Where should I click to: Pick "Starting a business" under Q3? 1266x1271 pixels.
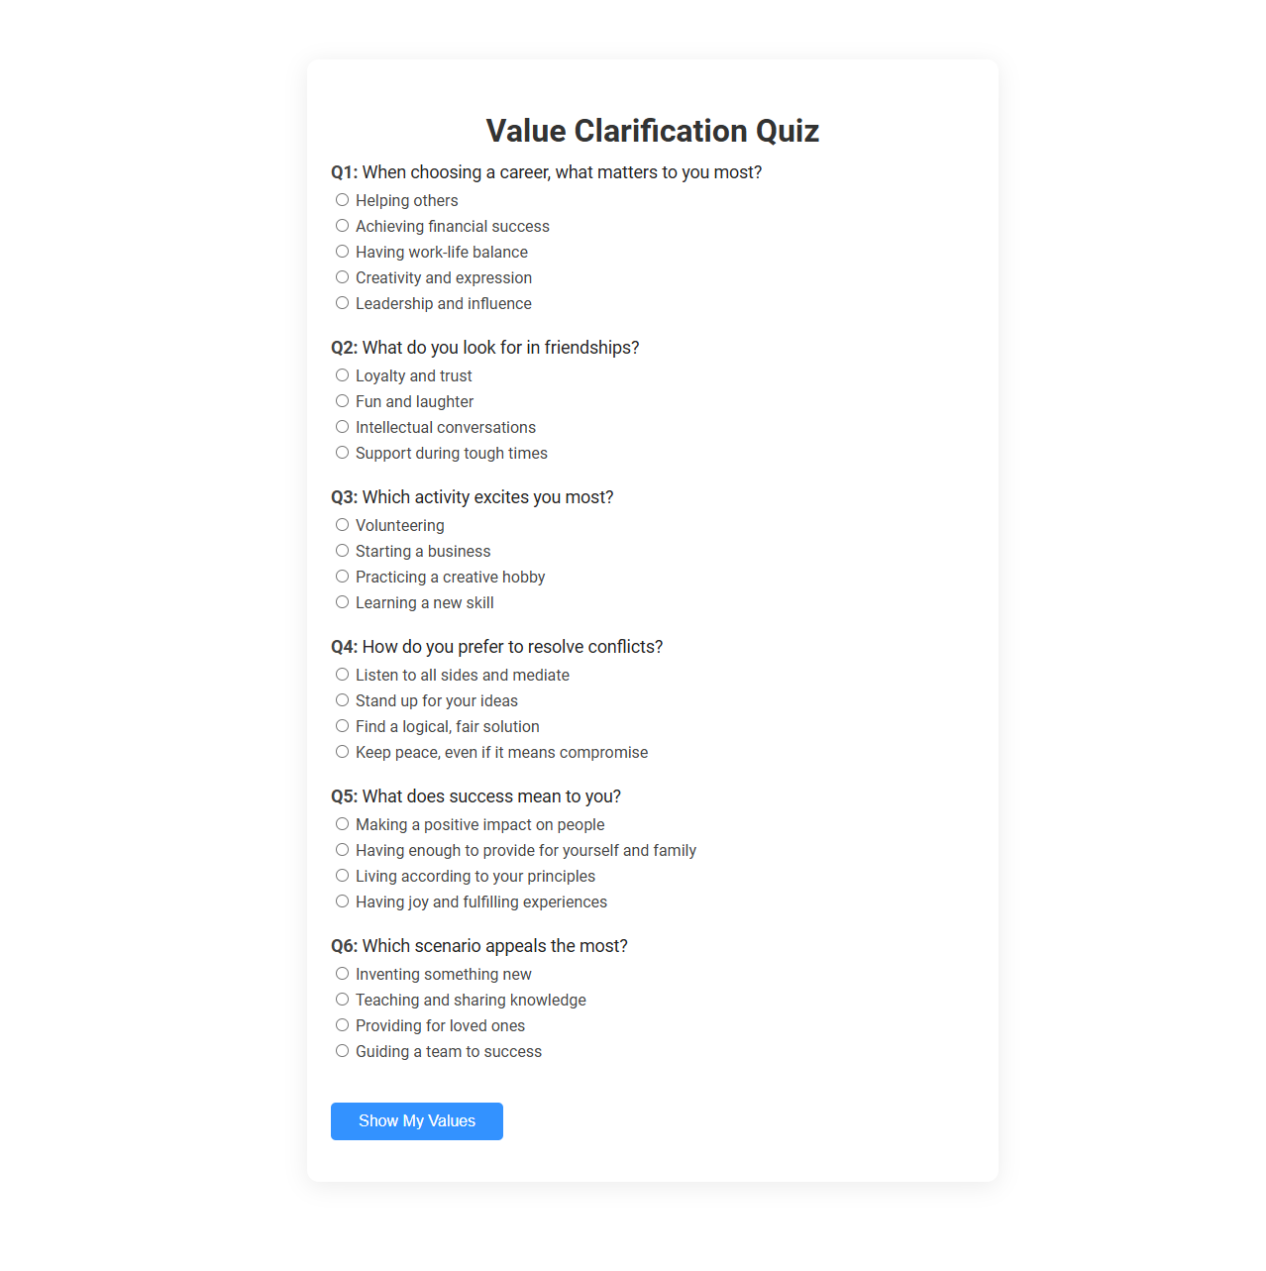click(342, 551)
